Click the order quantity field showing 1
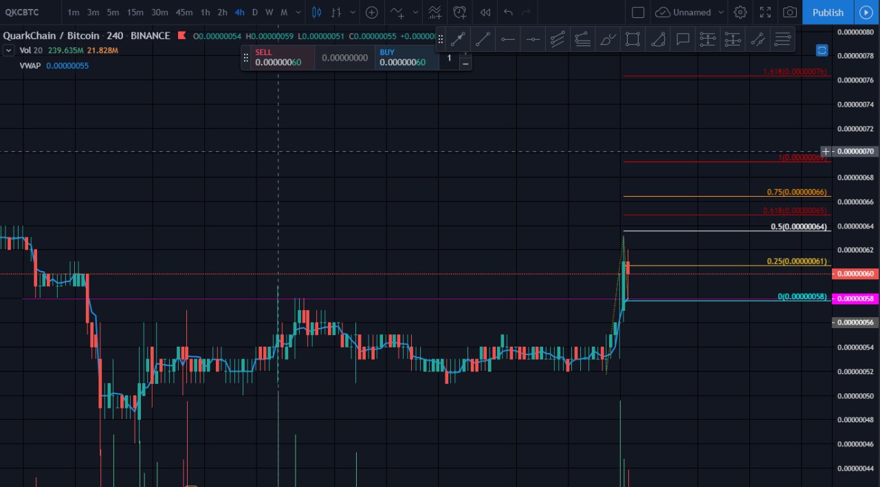Viewport: 880px width, 487px height. click(x=450, y=58)
